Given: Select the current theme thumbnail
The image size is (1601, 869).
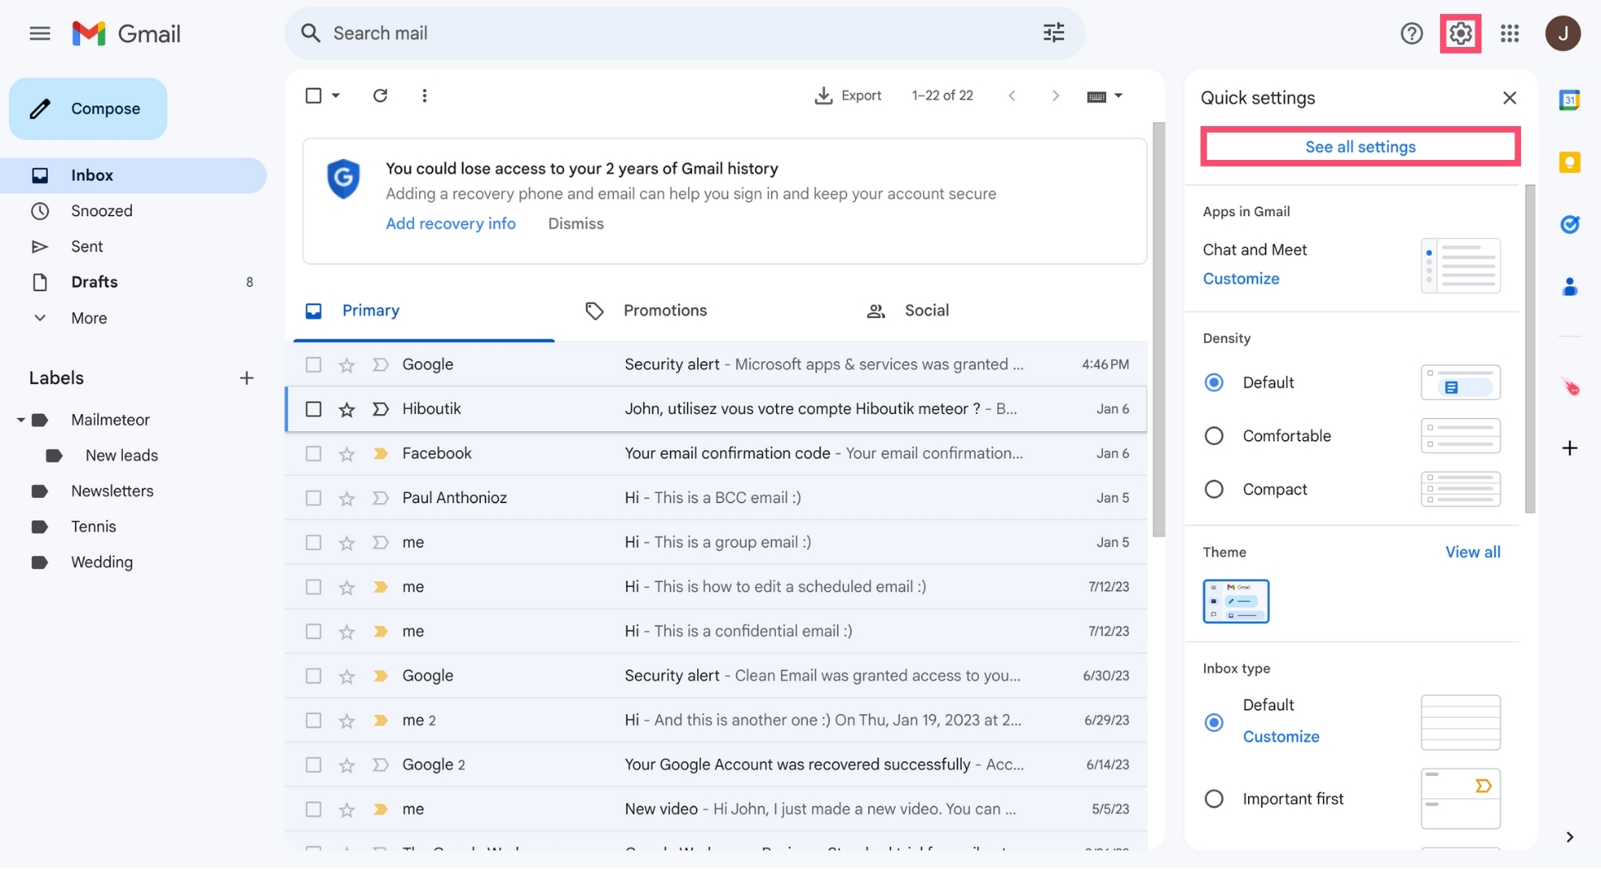Looking at the screenshot, I should click(x=1236, y=601).
